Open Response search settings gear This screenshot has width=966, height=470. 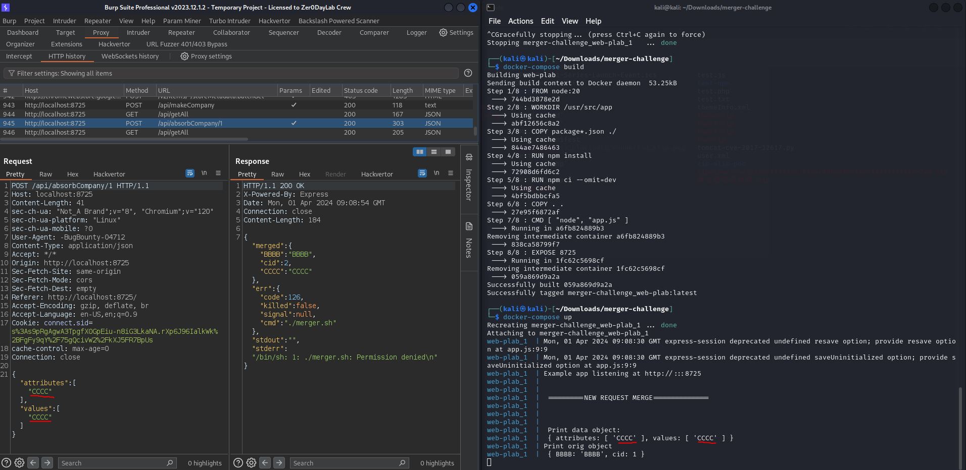pos(251,462)
